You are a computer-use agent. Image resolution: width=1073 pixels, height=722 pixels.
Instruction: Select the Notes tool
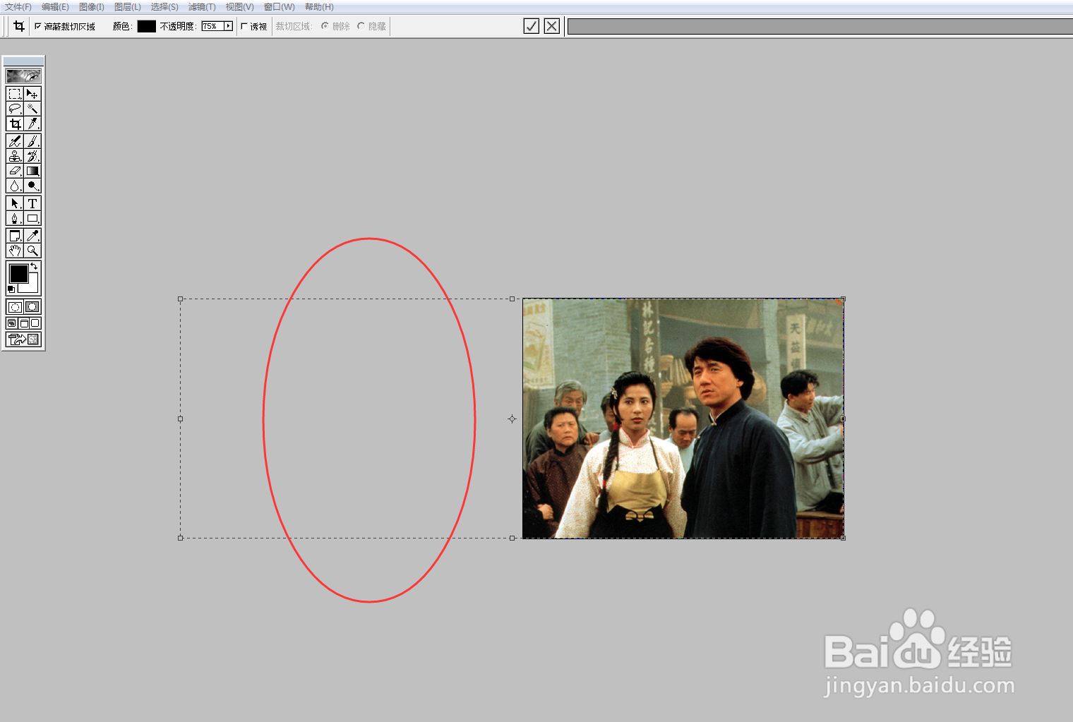15,236
